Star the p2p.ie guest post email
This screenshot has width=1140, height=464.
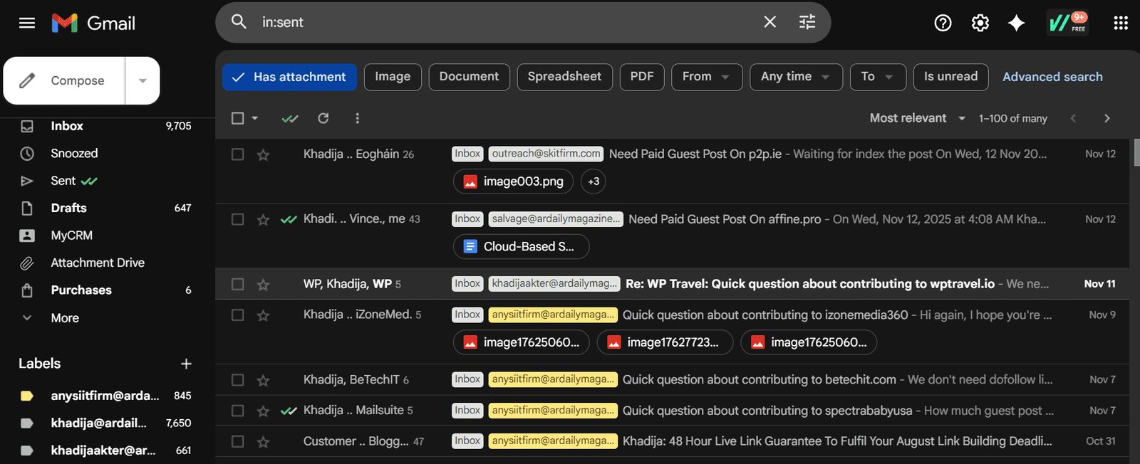tap(263, 154)
